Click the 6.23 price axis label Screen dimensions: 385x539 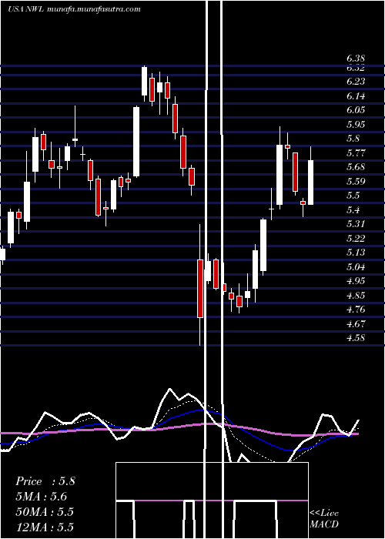(356, 82)
